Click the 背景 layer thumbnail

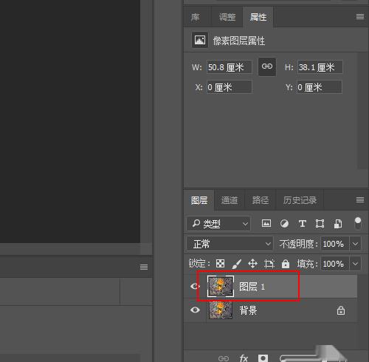click(221, 310)
